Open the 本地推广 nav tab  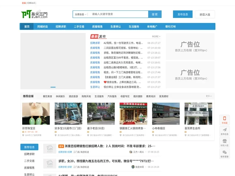point(152,26)
